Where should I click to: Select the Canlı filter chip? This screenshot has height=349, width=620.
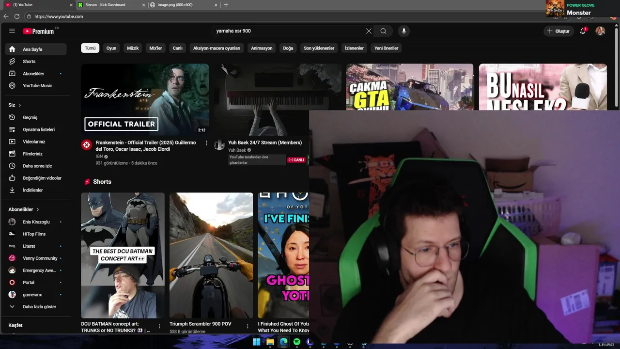[x=178, y=48]
